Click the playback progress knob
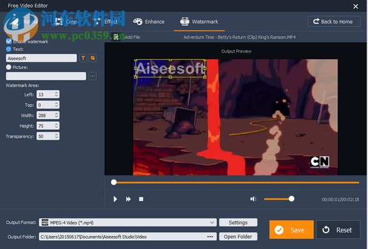 click(x=114, y=182)
